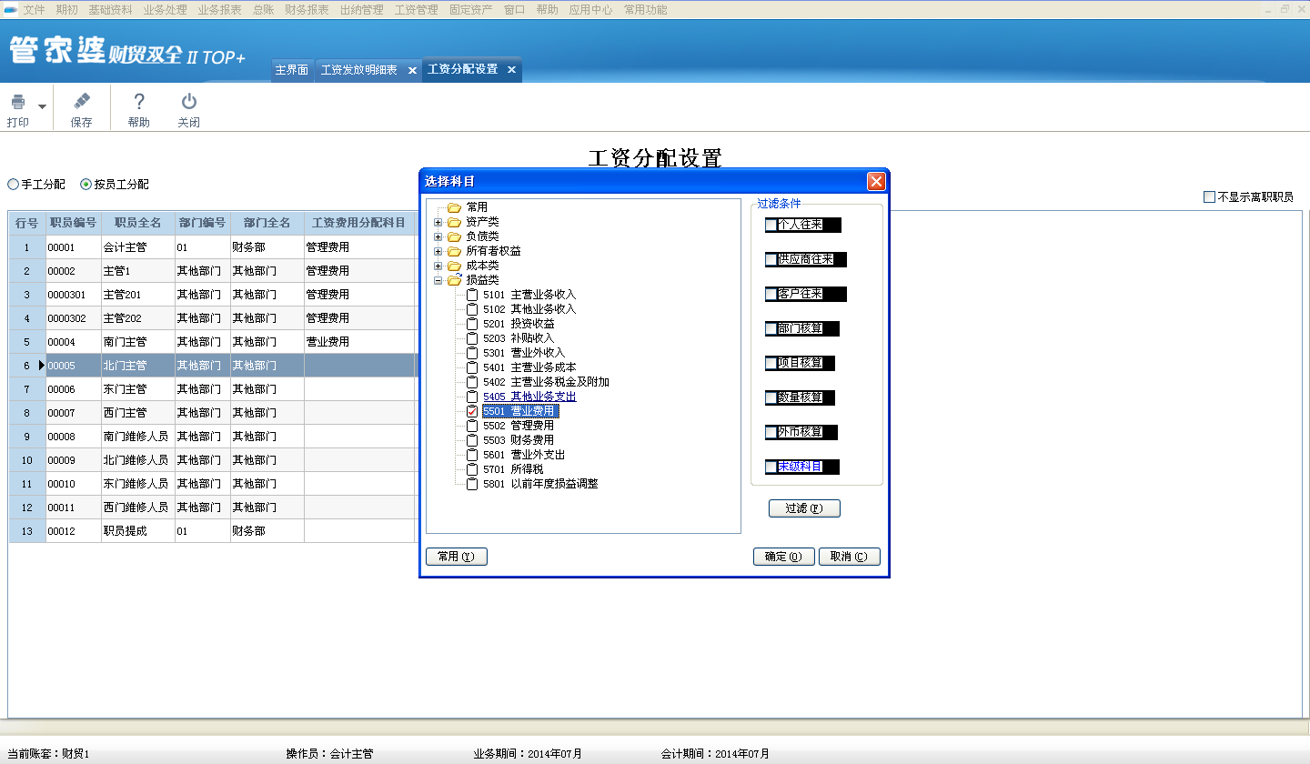Screen dimensions: 1310x764
Task: Switch to the 主界面 tab
Action: (292, 70)
